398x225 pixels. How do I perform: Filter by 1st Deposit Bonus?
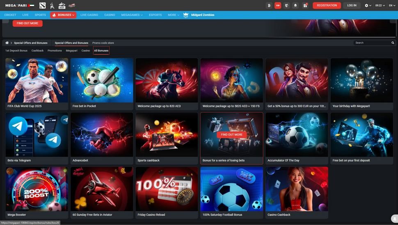coord(16,51)
